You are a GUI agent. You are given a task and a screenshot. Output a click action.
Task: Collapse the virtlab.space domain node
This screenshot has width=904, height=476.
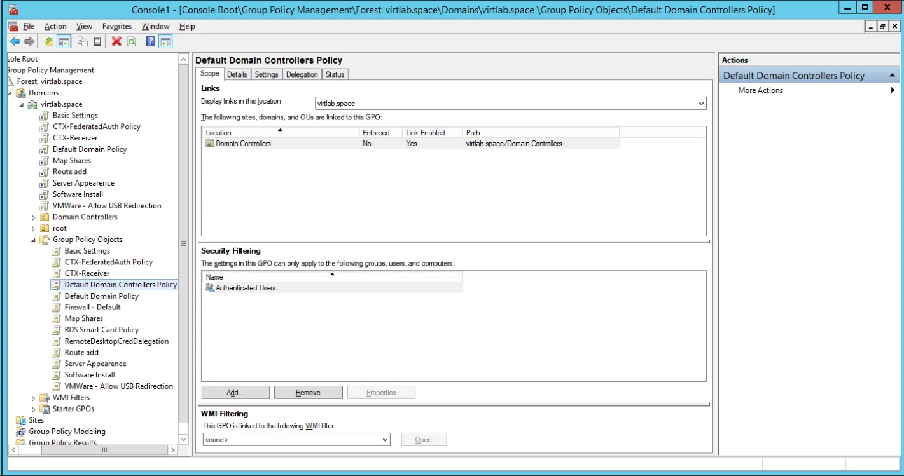[22, 105]
